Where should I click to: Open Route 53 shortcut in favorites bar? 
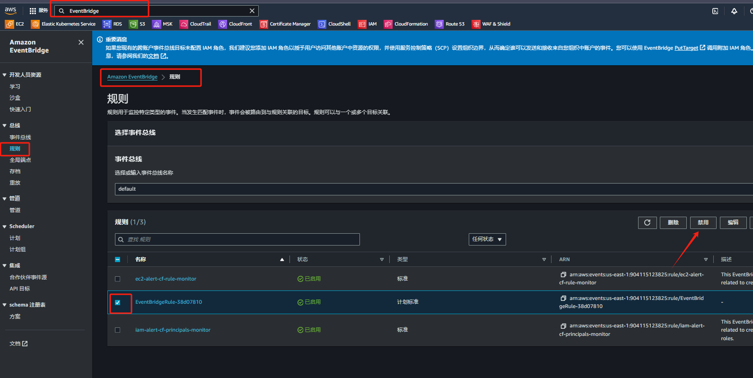(x=450, y=24)
